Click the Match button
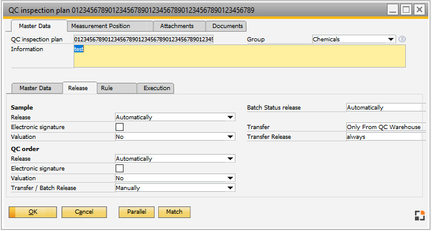This screenshot has width=432, height=232. pyautogui.click(x=174, y=212)
